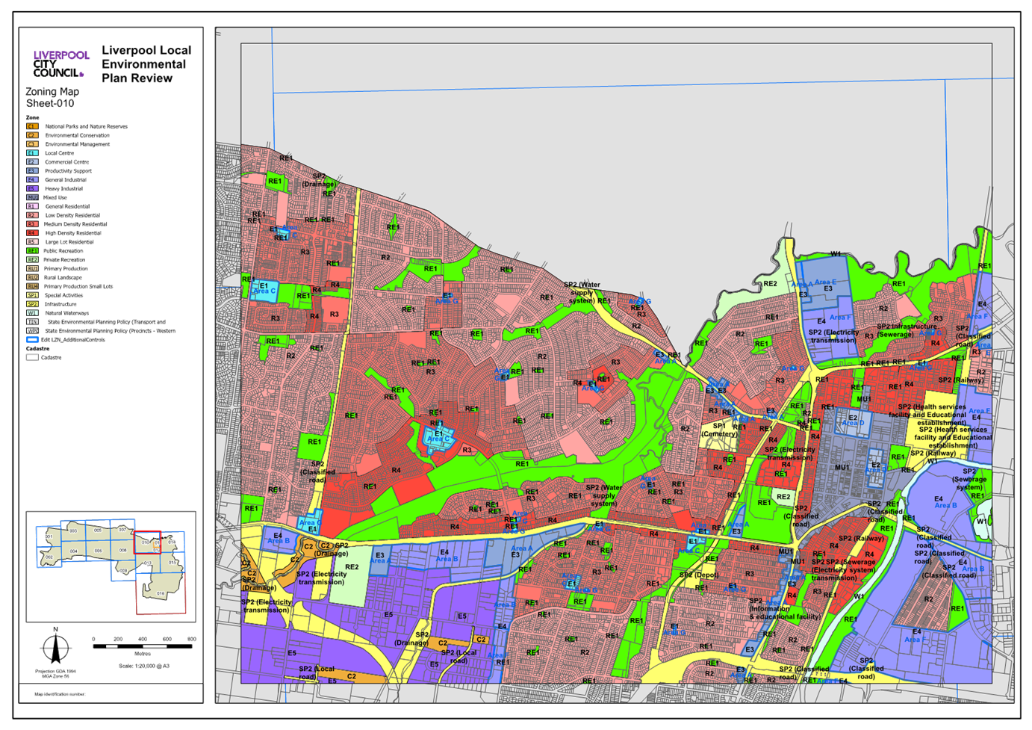The image size is (1032, 730).
Task: Click the white Cadastre legend box
Action: [x=32, y=357]
